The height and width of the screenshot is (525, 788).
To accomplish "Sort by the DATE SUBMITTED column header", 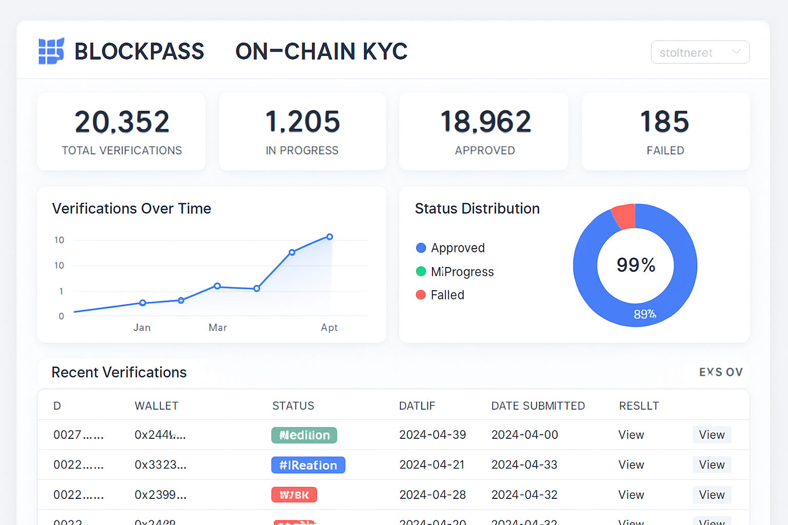I will coord(538,406).
